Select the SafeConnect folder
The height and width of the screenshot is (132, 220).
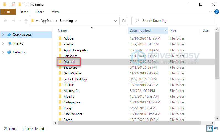tap(73, 114)
